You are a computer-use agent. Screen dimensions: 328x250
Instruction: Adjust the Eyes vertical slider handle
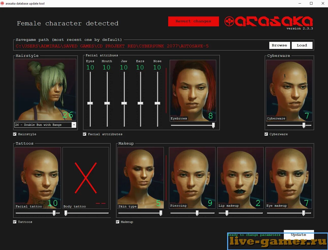point(90,103)
